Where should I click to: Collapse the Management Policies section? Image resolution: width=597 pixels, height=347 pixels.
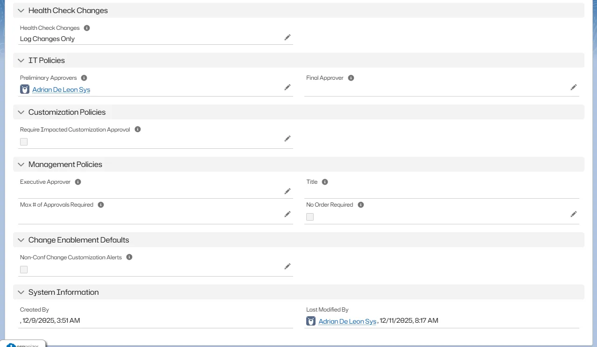[x=21, y=164]
